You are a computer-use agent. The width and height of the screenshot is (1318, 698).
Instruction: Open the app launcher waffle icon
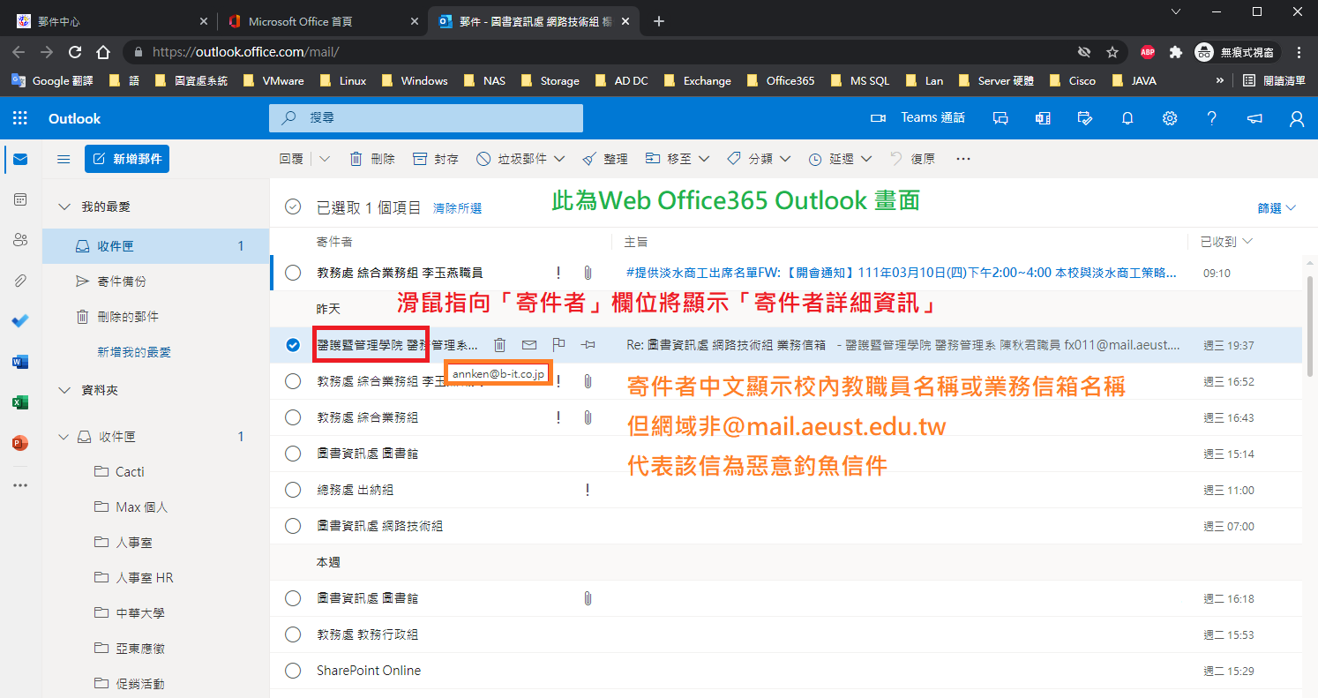[20, 118]
